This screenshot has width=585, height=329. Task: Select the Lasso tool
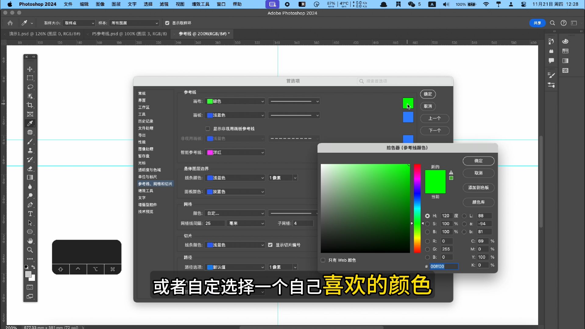tap(30, 87)
